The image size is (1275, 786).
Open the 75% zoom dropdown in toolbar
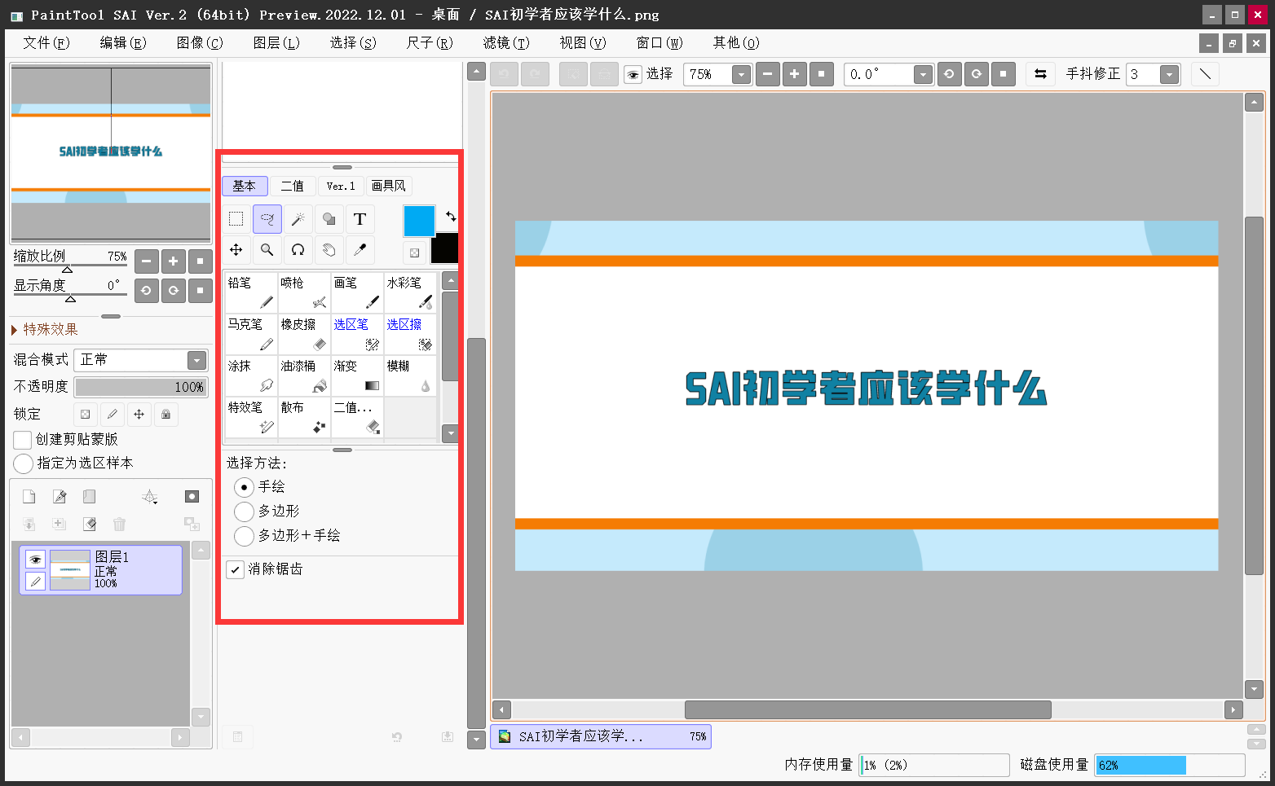pos(741,75)
